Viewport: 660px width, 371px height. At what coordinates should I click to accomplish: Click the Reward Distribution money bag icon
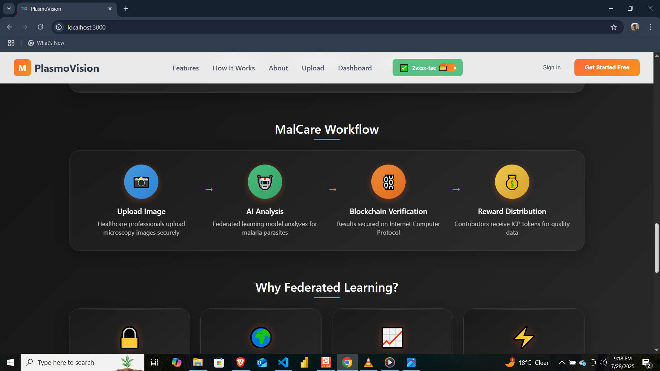[512, 182]
